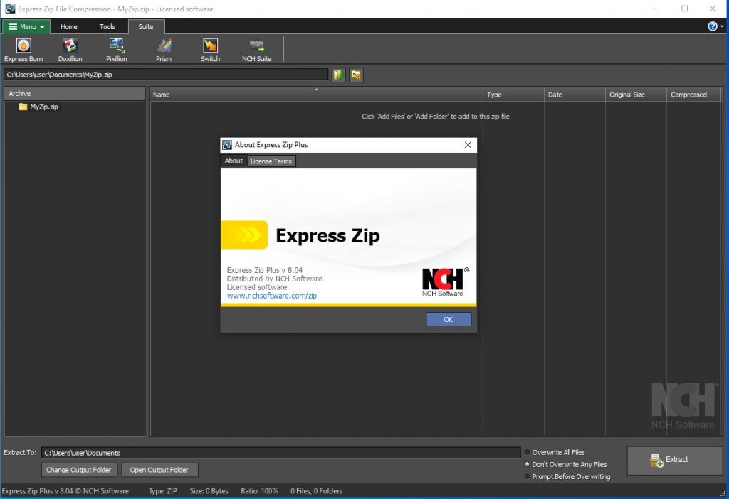Click OK in About dialog
This screenshot has height=499, width=729.
449,319
